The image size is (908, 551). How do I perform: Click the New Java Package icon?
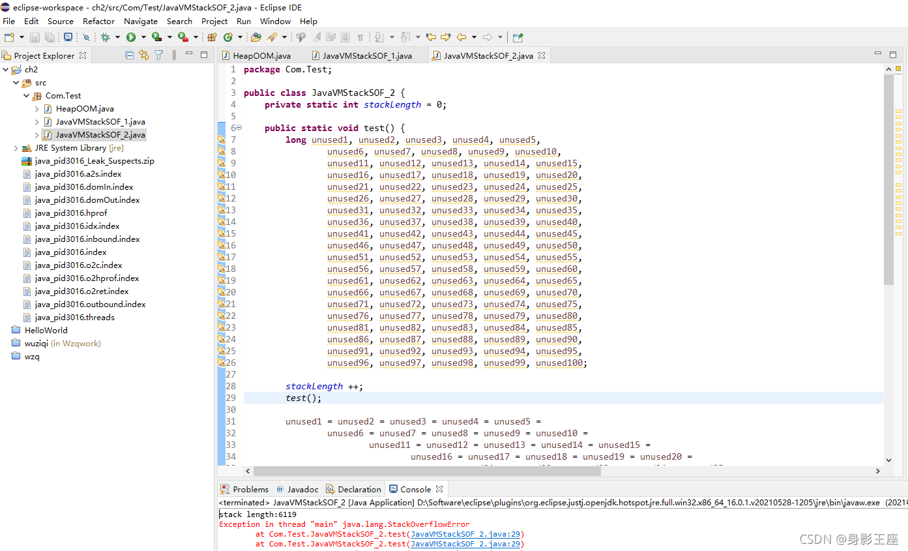tap(212, 37)
